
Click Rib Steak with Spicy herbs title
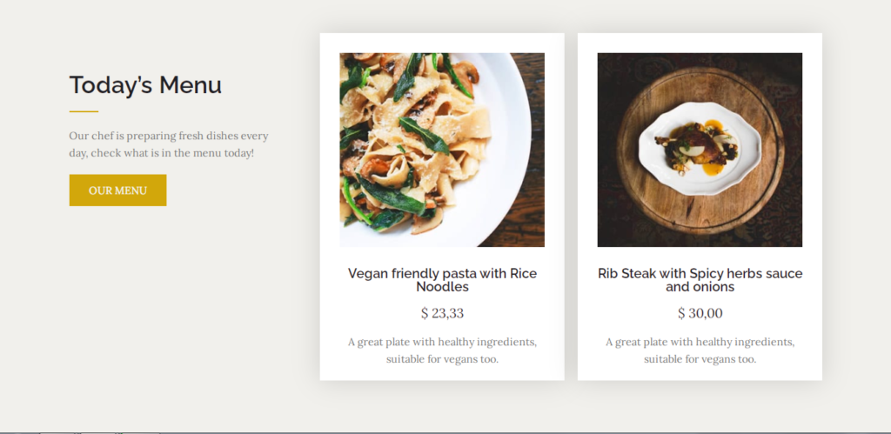(700, 280)
